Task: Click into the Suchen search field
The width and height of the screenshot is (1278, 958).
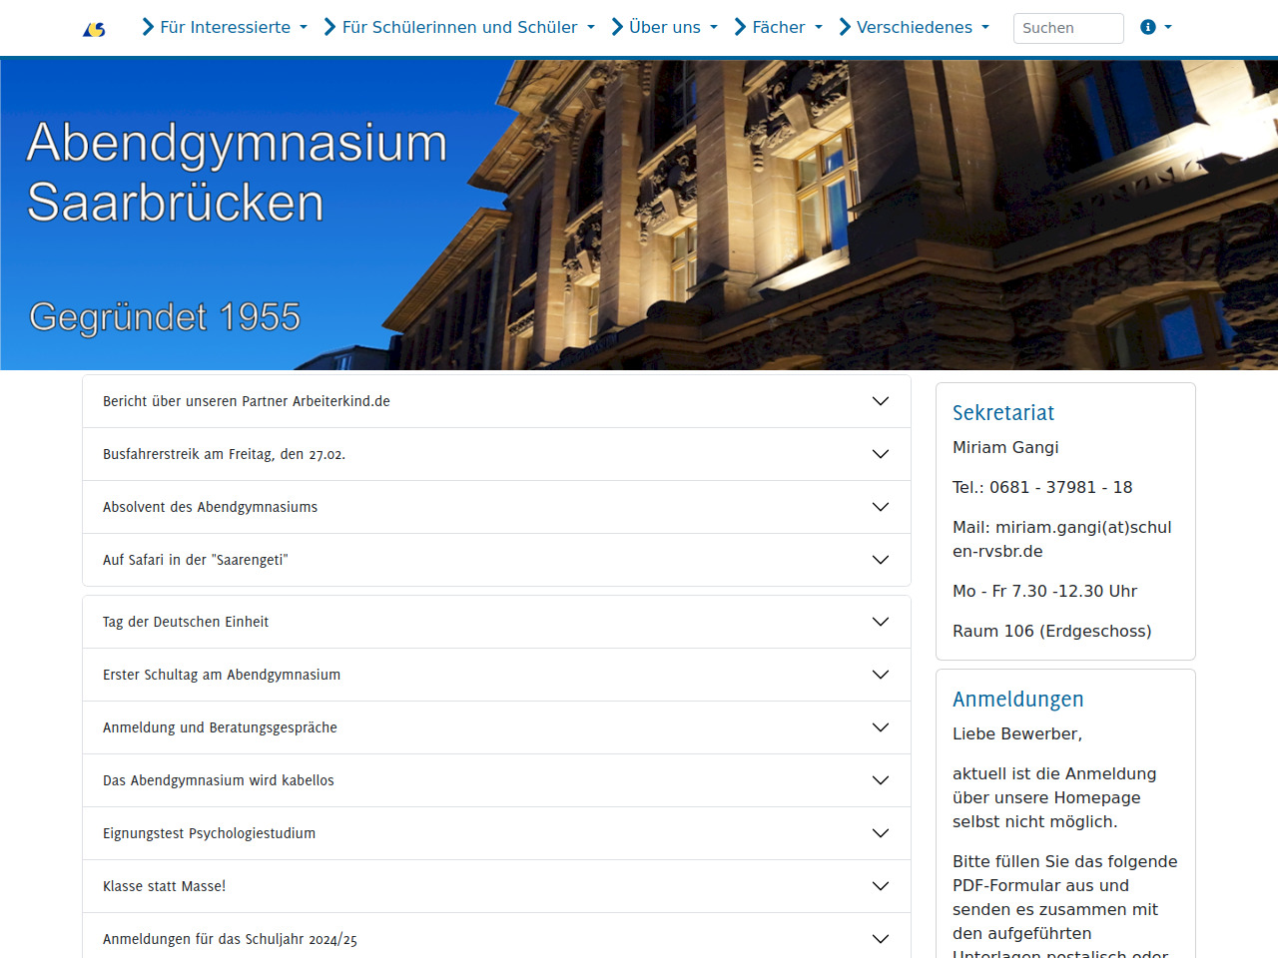Action: click(x=1067, y=28)
